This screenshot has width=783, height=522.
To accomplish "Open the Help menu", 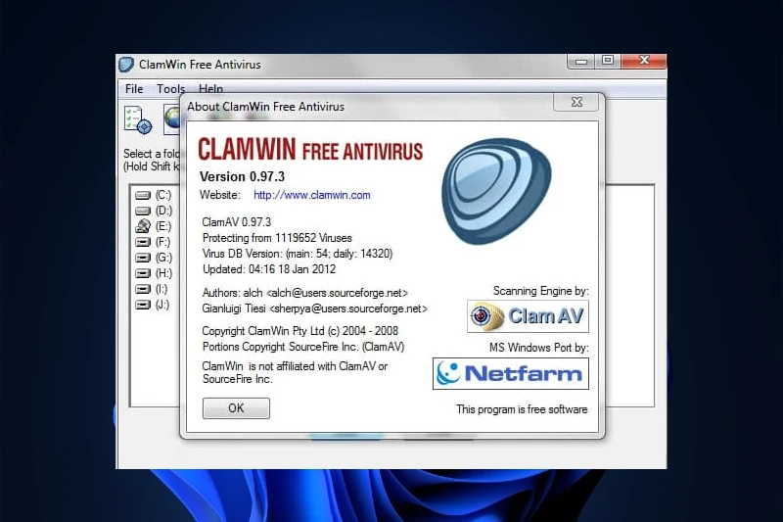I will pos(210,89).
